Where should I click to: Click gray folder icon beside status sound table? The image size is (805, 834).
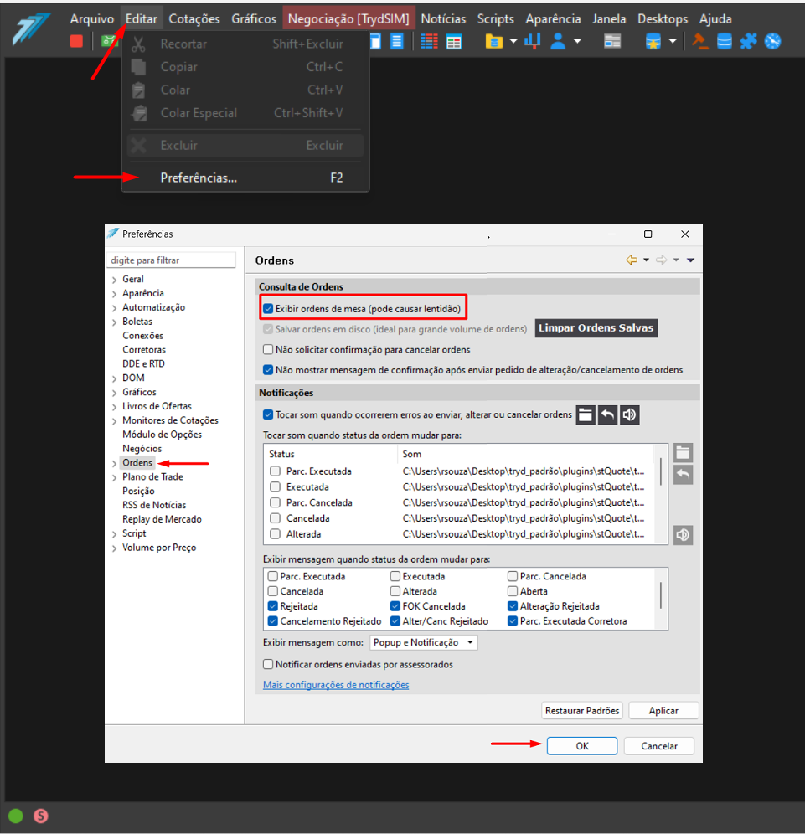pos(684,453)
